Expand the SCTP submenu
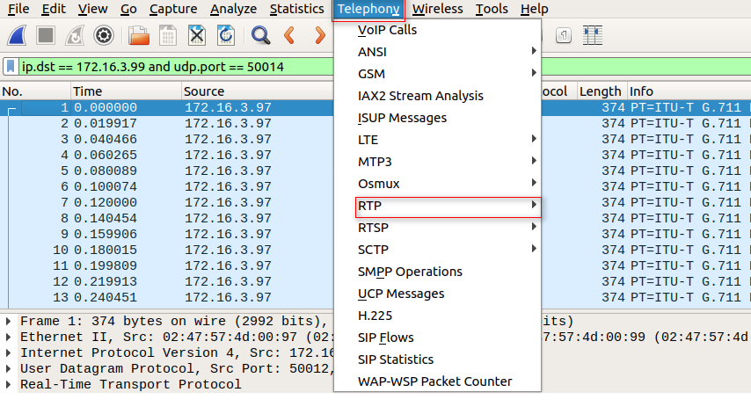 pos(437,250)
